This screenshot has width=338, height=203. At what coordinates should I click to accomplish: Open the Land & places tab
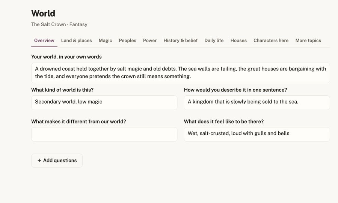(x=76, y=41)
